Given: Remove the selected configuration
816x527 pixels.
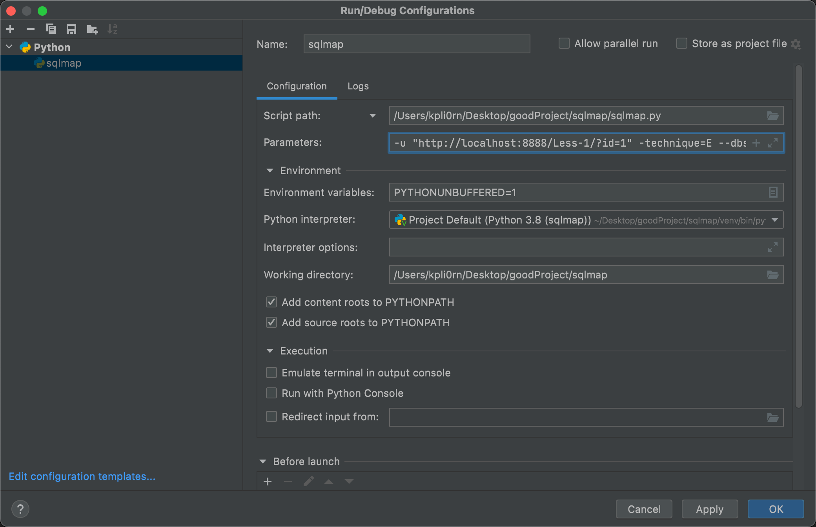Looking at the screenshot, I should (x=31, y=29).
